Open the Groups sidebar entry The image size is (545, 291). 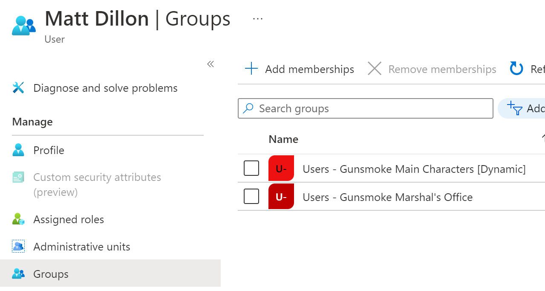[x=51, y=274]
